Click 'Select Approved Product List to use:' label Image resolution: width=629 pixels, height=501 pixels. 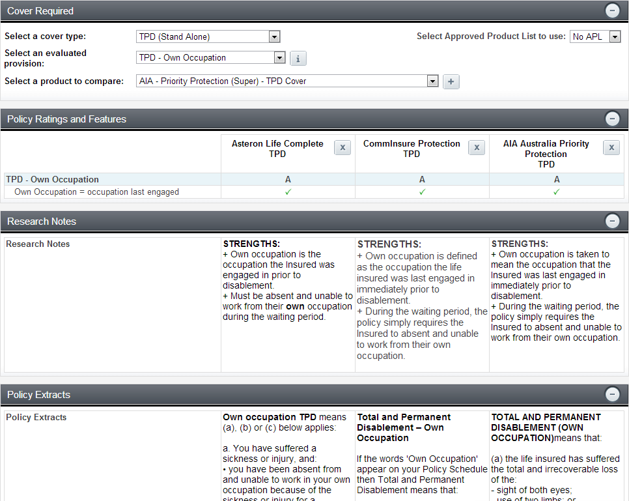[x=491, y=36]
